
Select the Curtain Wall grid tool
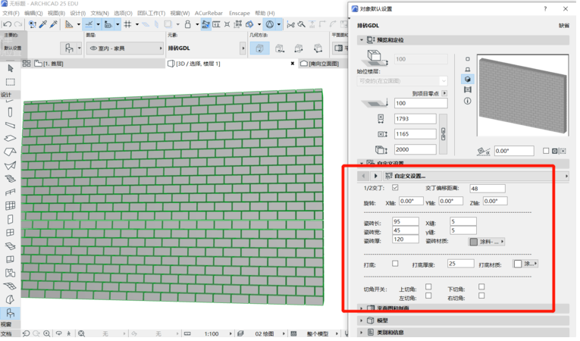pos(11,205)
